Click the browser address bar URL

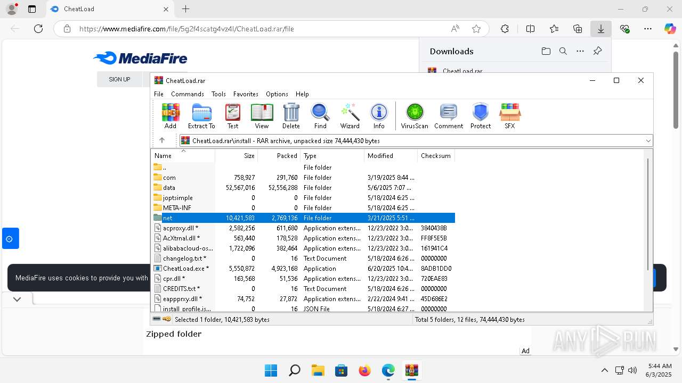186,29
